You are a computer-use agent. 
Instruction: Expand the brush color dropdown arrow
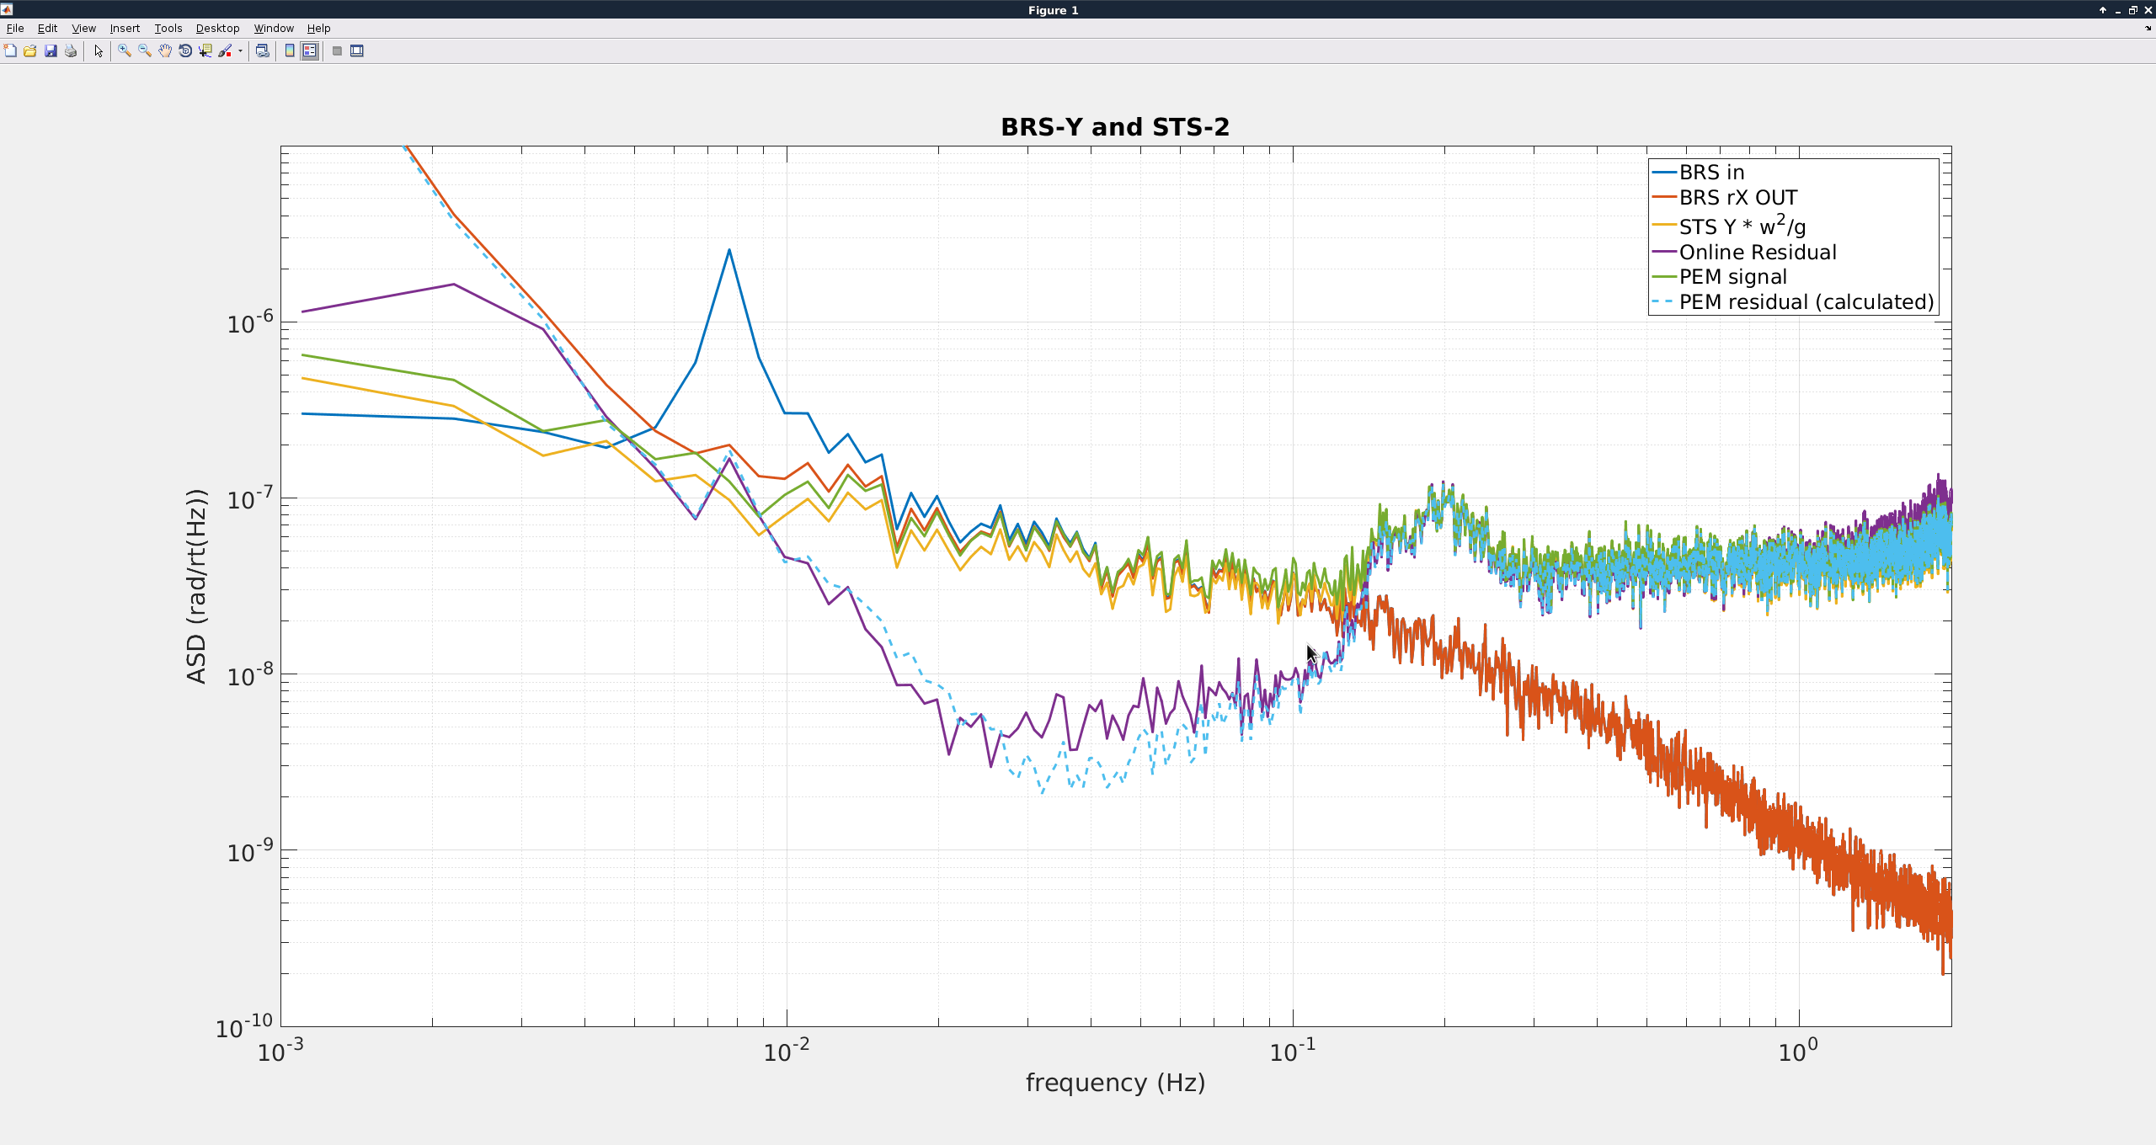[240, 51]
